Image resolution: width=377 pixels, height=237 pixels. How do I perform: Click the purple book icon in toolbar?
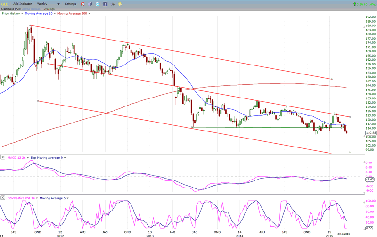[90, 4]
